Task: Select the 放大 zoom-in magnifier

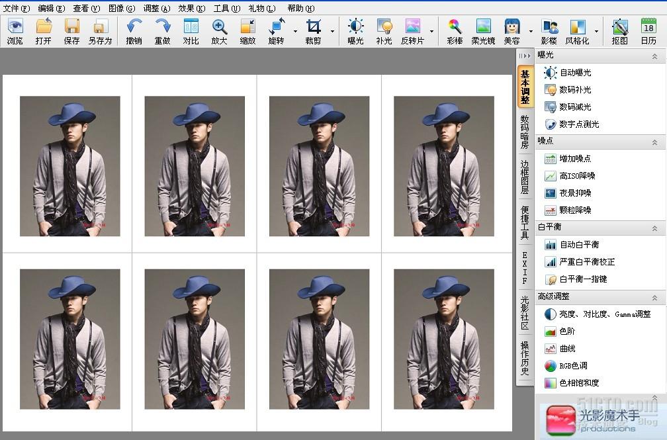Action: (x=220, y=32)
